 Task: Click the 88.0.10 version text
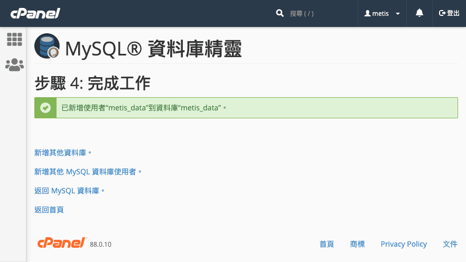(101, 245)
